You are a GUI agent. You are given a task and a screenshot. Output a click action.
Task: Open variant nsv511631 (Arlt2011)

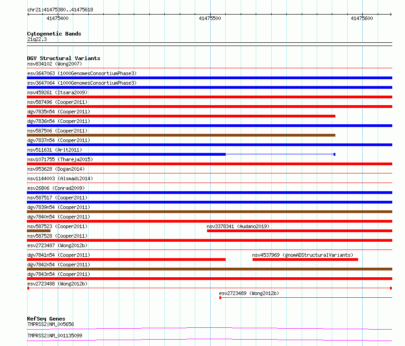[x=55, y=150]
